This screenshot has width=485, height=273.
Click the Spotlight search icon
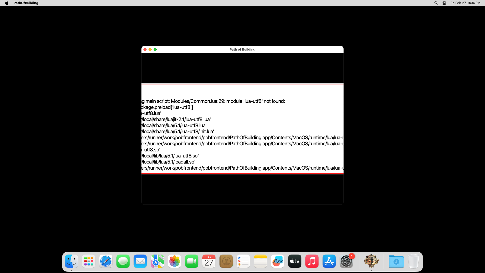point(436,3)
